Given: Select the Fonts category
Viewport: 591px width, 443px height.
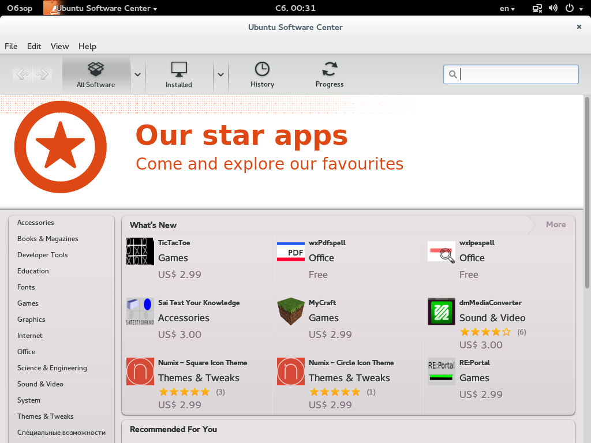Looking at the screenshot, I should (26, 287).
